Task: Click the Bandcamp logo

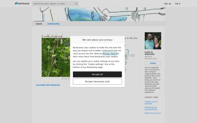Action: [x=22, y=4]
